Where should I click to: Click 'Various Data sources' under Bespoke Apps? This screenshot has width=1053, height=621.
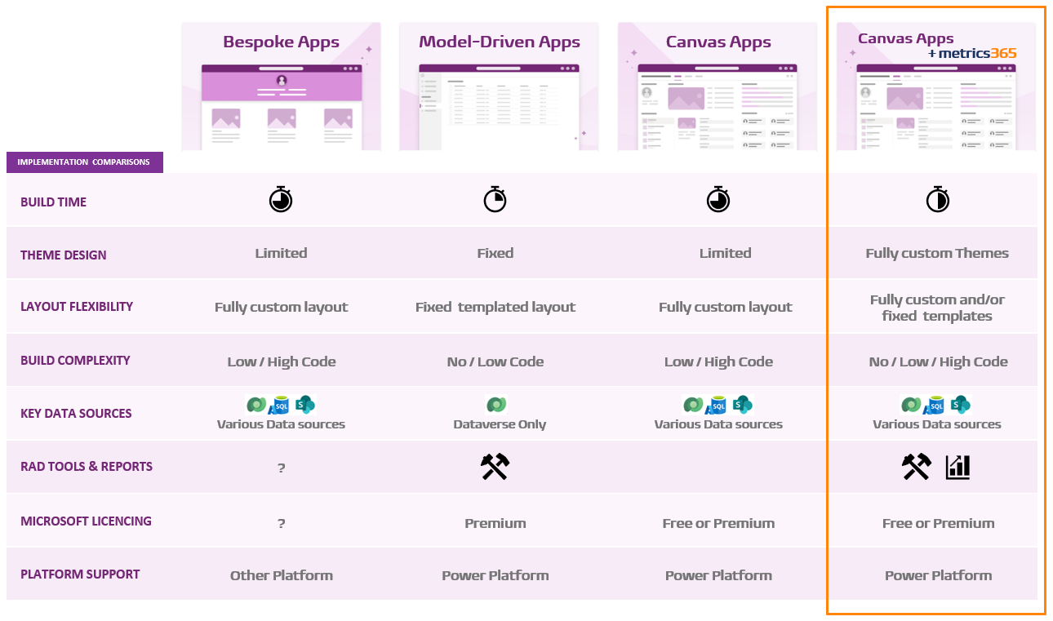coord(281,424)
